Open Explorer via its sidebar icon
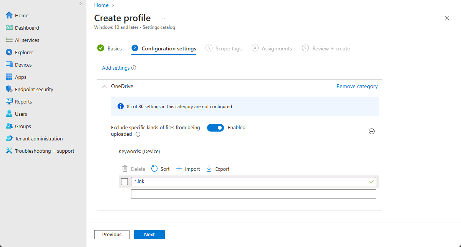Viewport: 461px width, 247px height. point(9,52)
